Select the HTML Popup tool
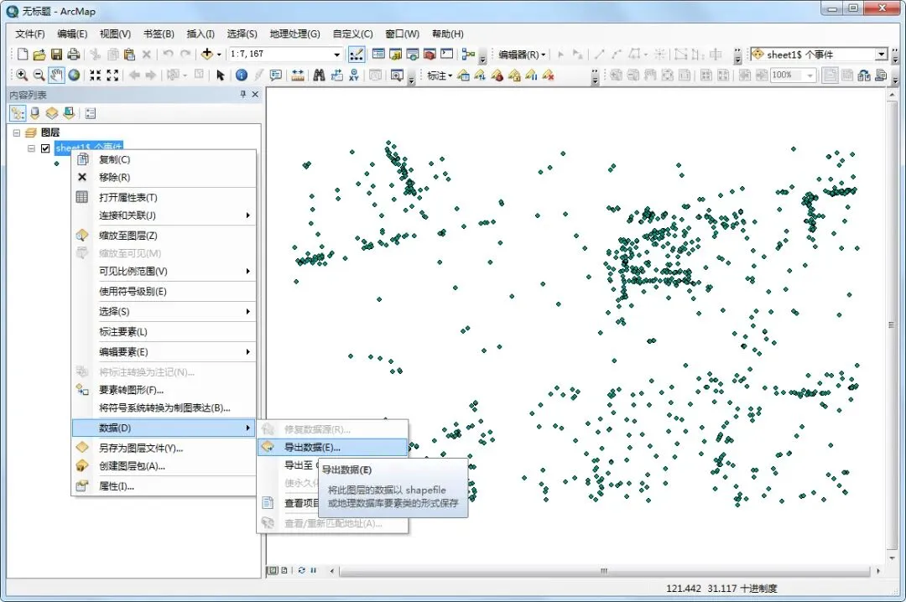 click(276, 75)
